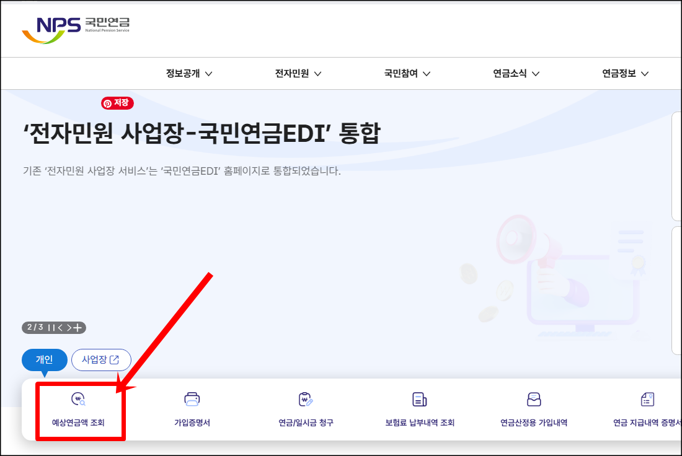The width and height of the screenshot is (682, 456).
Task: Click the 연금산정용 가입내역 inbox icon
Action: (534, 399)
